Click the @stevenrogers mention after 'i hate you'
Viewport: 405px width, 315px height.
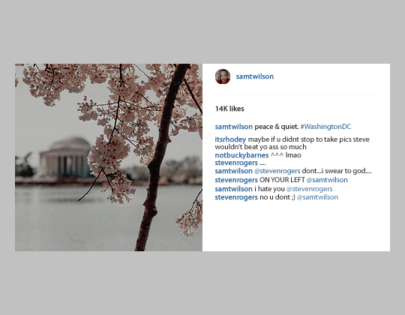pyautogui.click(x=310, y=189)
